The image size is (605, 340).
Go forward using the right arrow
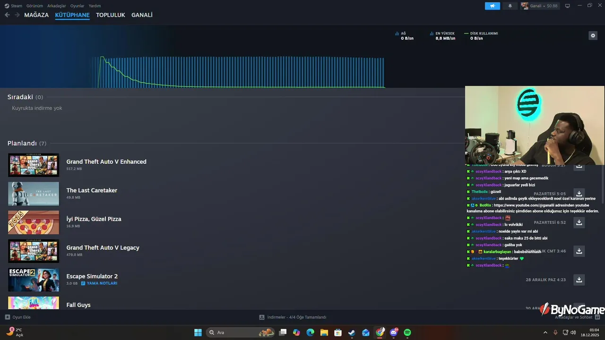coord(17,15)
